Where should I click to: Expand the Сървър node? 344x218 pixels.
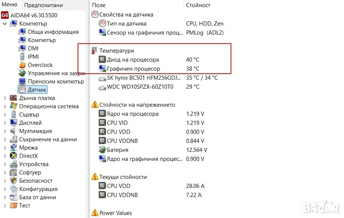coord(5,115)
